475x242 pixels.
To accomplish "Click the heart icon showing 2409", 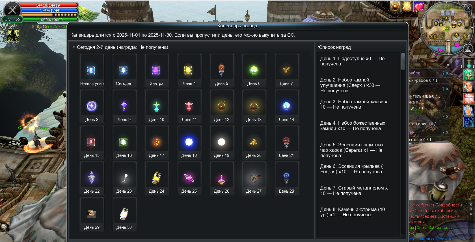I will pyautogui.click(x=419, y=6).
